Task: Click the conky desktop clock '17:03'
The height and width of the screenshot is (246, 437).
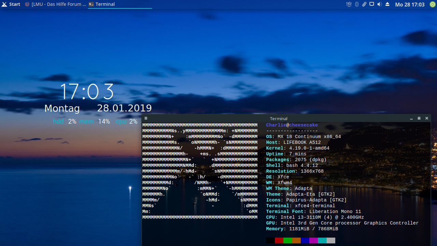Action: click(x=87, y=92)
